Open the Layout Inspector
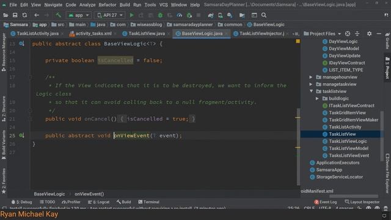The height and width of the screenshot is (220, 391). (362, 202)
